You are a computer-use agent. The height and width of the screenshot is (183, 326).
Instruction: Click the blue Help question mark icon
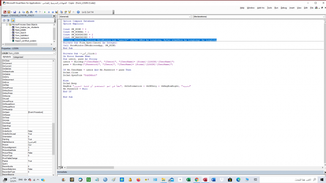(78, 12)
